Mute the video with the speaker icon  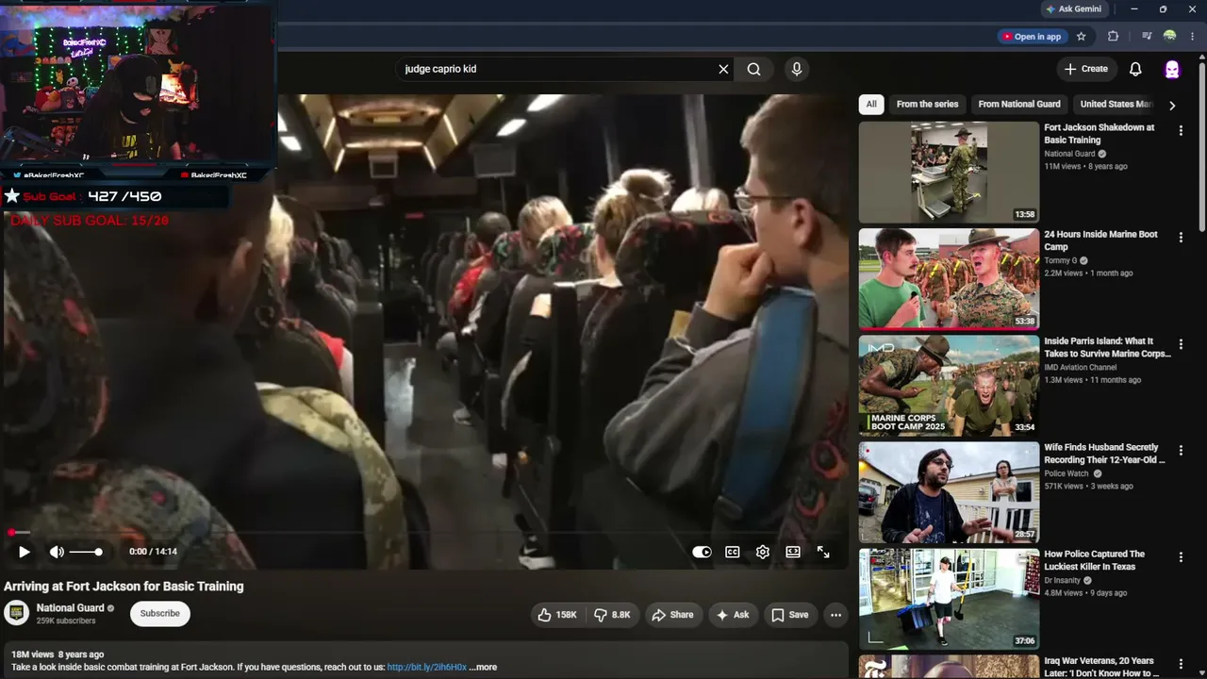pos(57,552)
